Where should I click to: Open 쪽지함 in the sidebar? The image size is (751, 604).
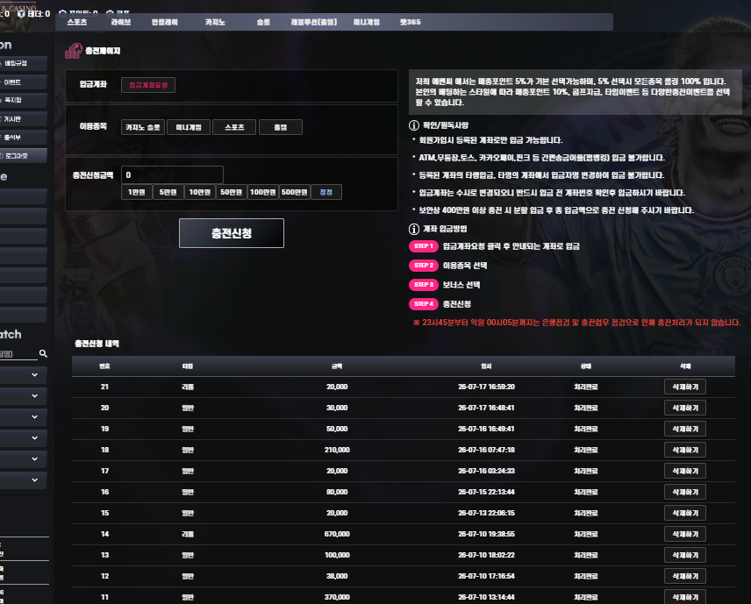[23, 100]
